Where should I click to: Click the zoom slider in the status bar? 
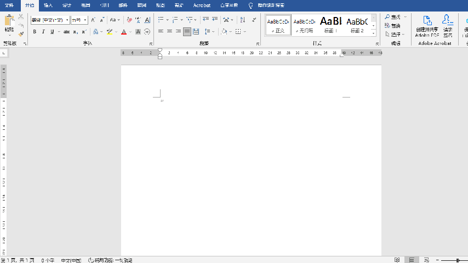click(454, 260)
